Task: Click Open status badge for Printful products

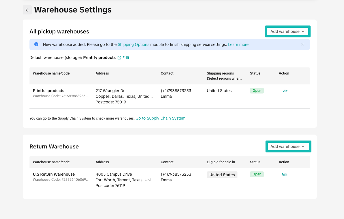Action: tap(257, 91)
